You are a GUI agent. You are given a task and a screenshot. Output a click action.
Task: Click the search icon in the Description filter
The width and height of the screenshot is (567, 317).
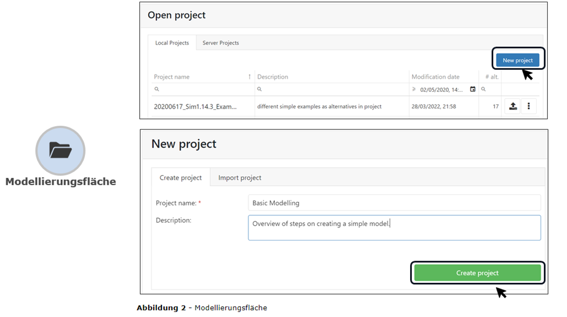pyautogui.click(x=259, y=89)
